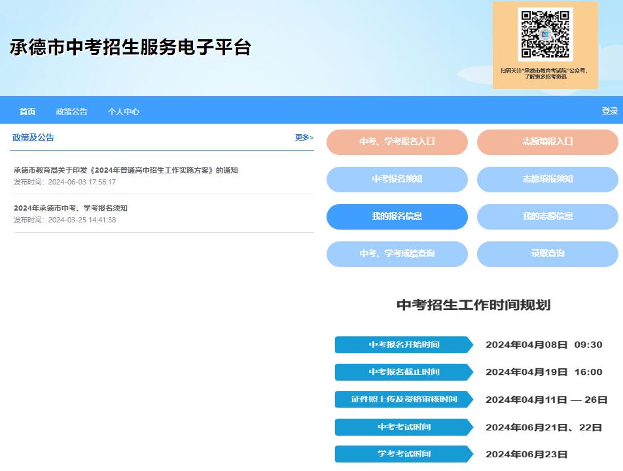Screen dimensions: 623x471
Task: Open 2024年普通高中招生工作实施方案 notice
Action: pyautogui.click(x=126, y=170)
